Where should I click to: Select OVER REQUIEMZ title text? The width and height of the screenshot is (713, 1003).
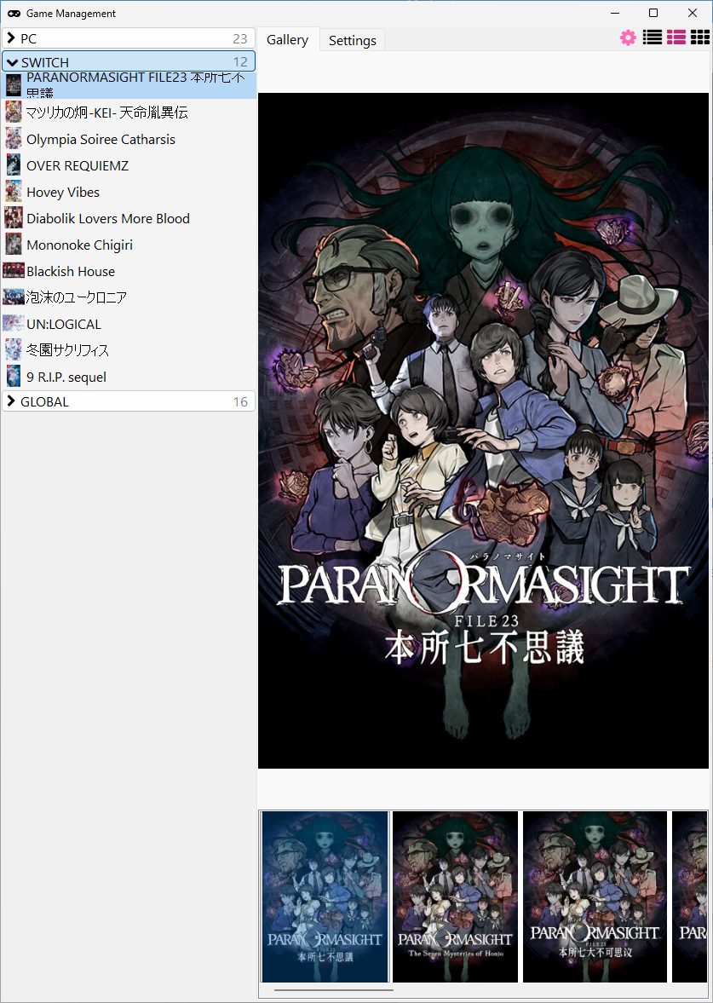78,165
